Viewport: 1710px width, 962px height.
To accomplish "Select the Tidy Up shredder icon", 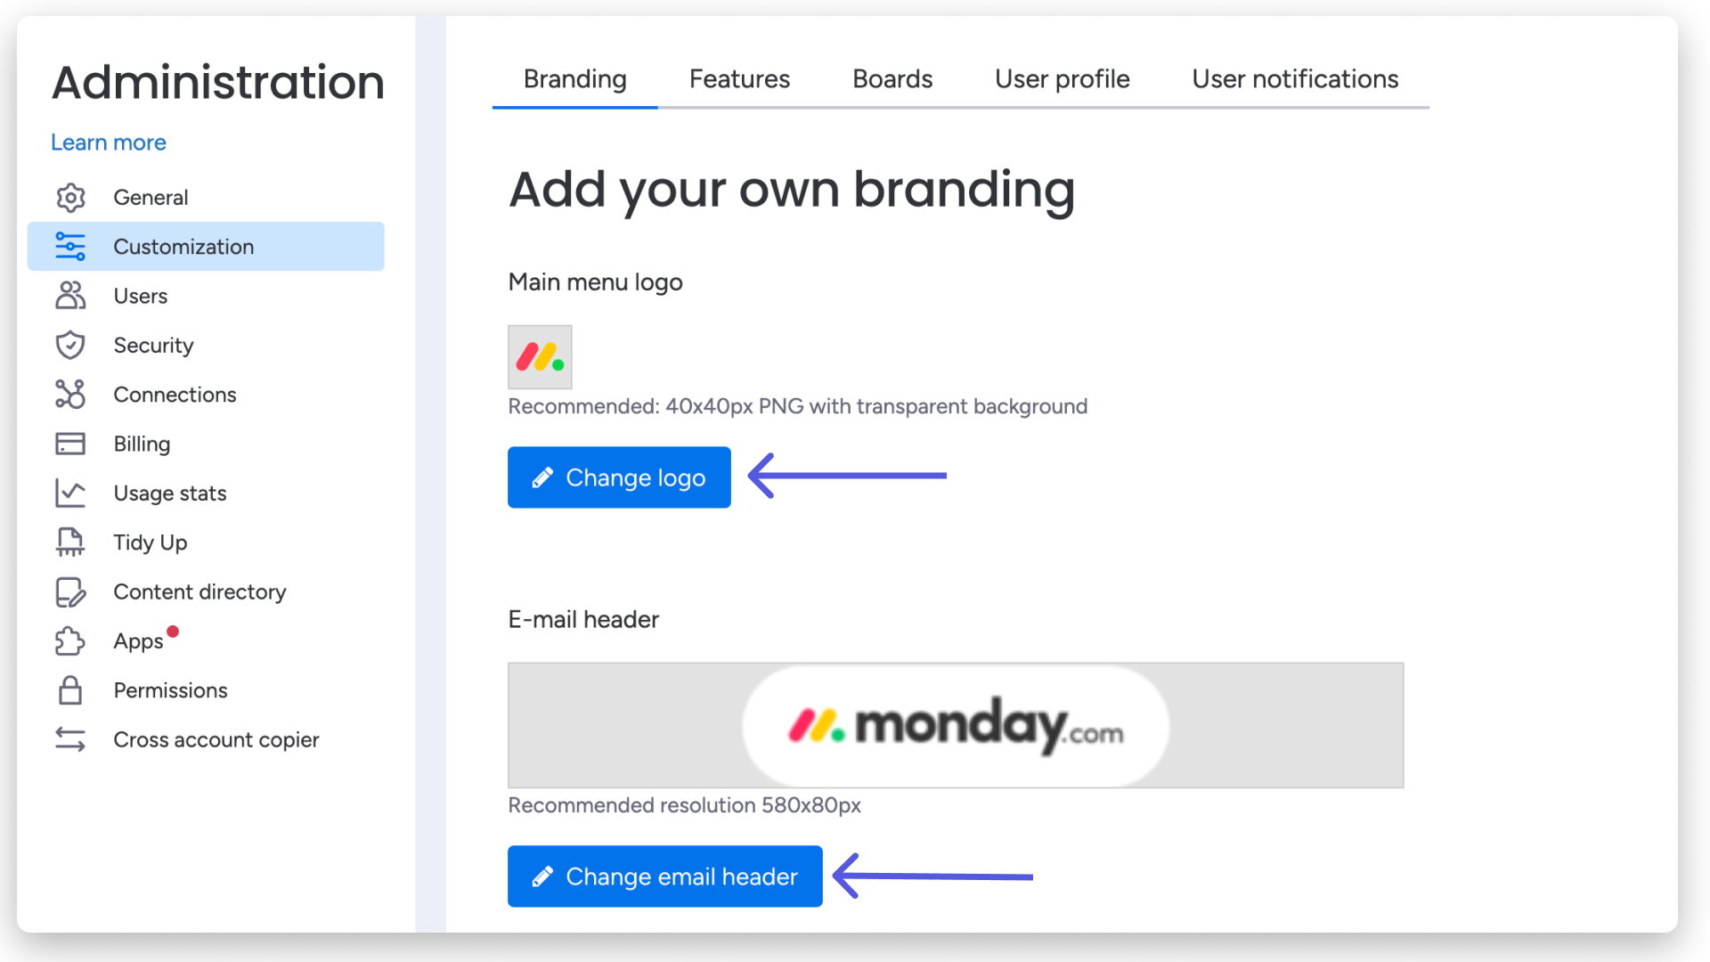I will (x=70, y=542).
